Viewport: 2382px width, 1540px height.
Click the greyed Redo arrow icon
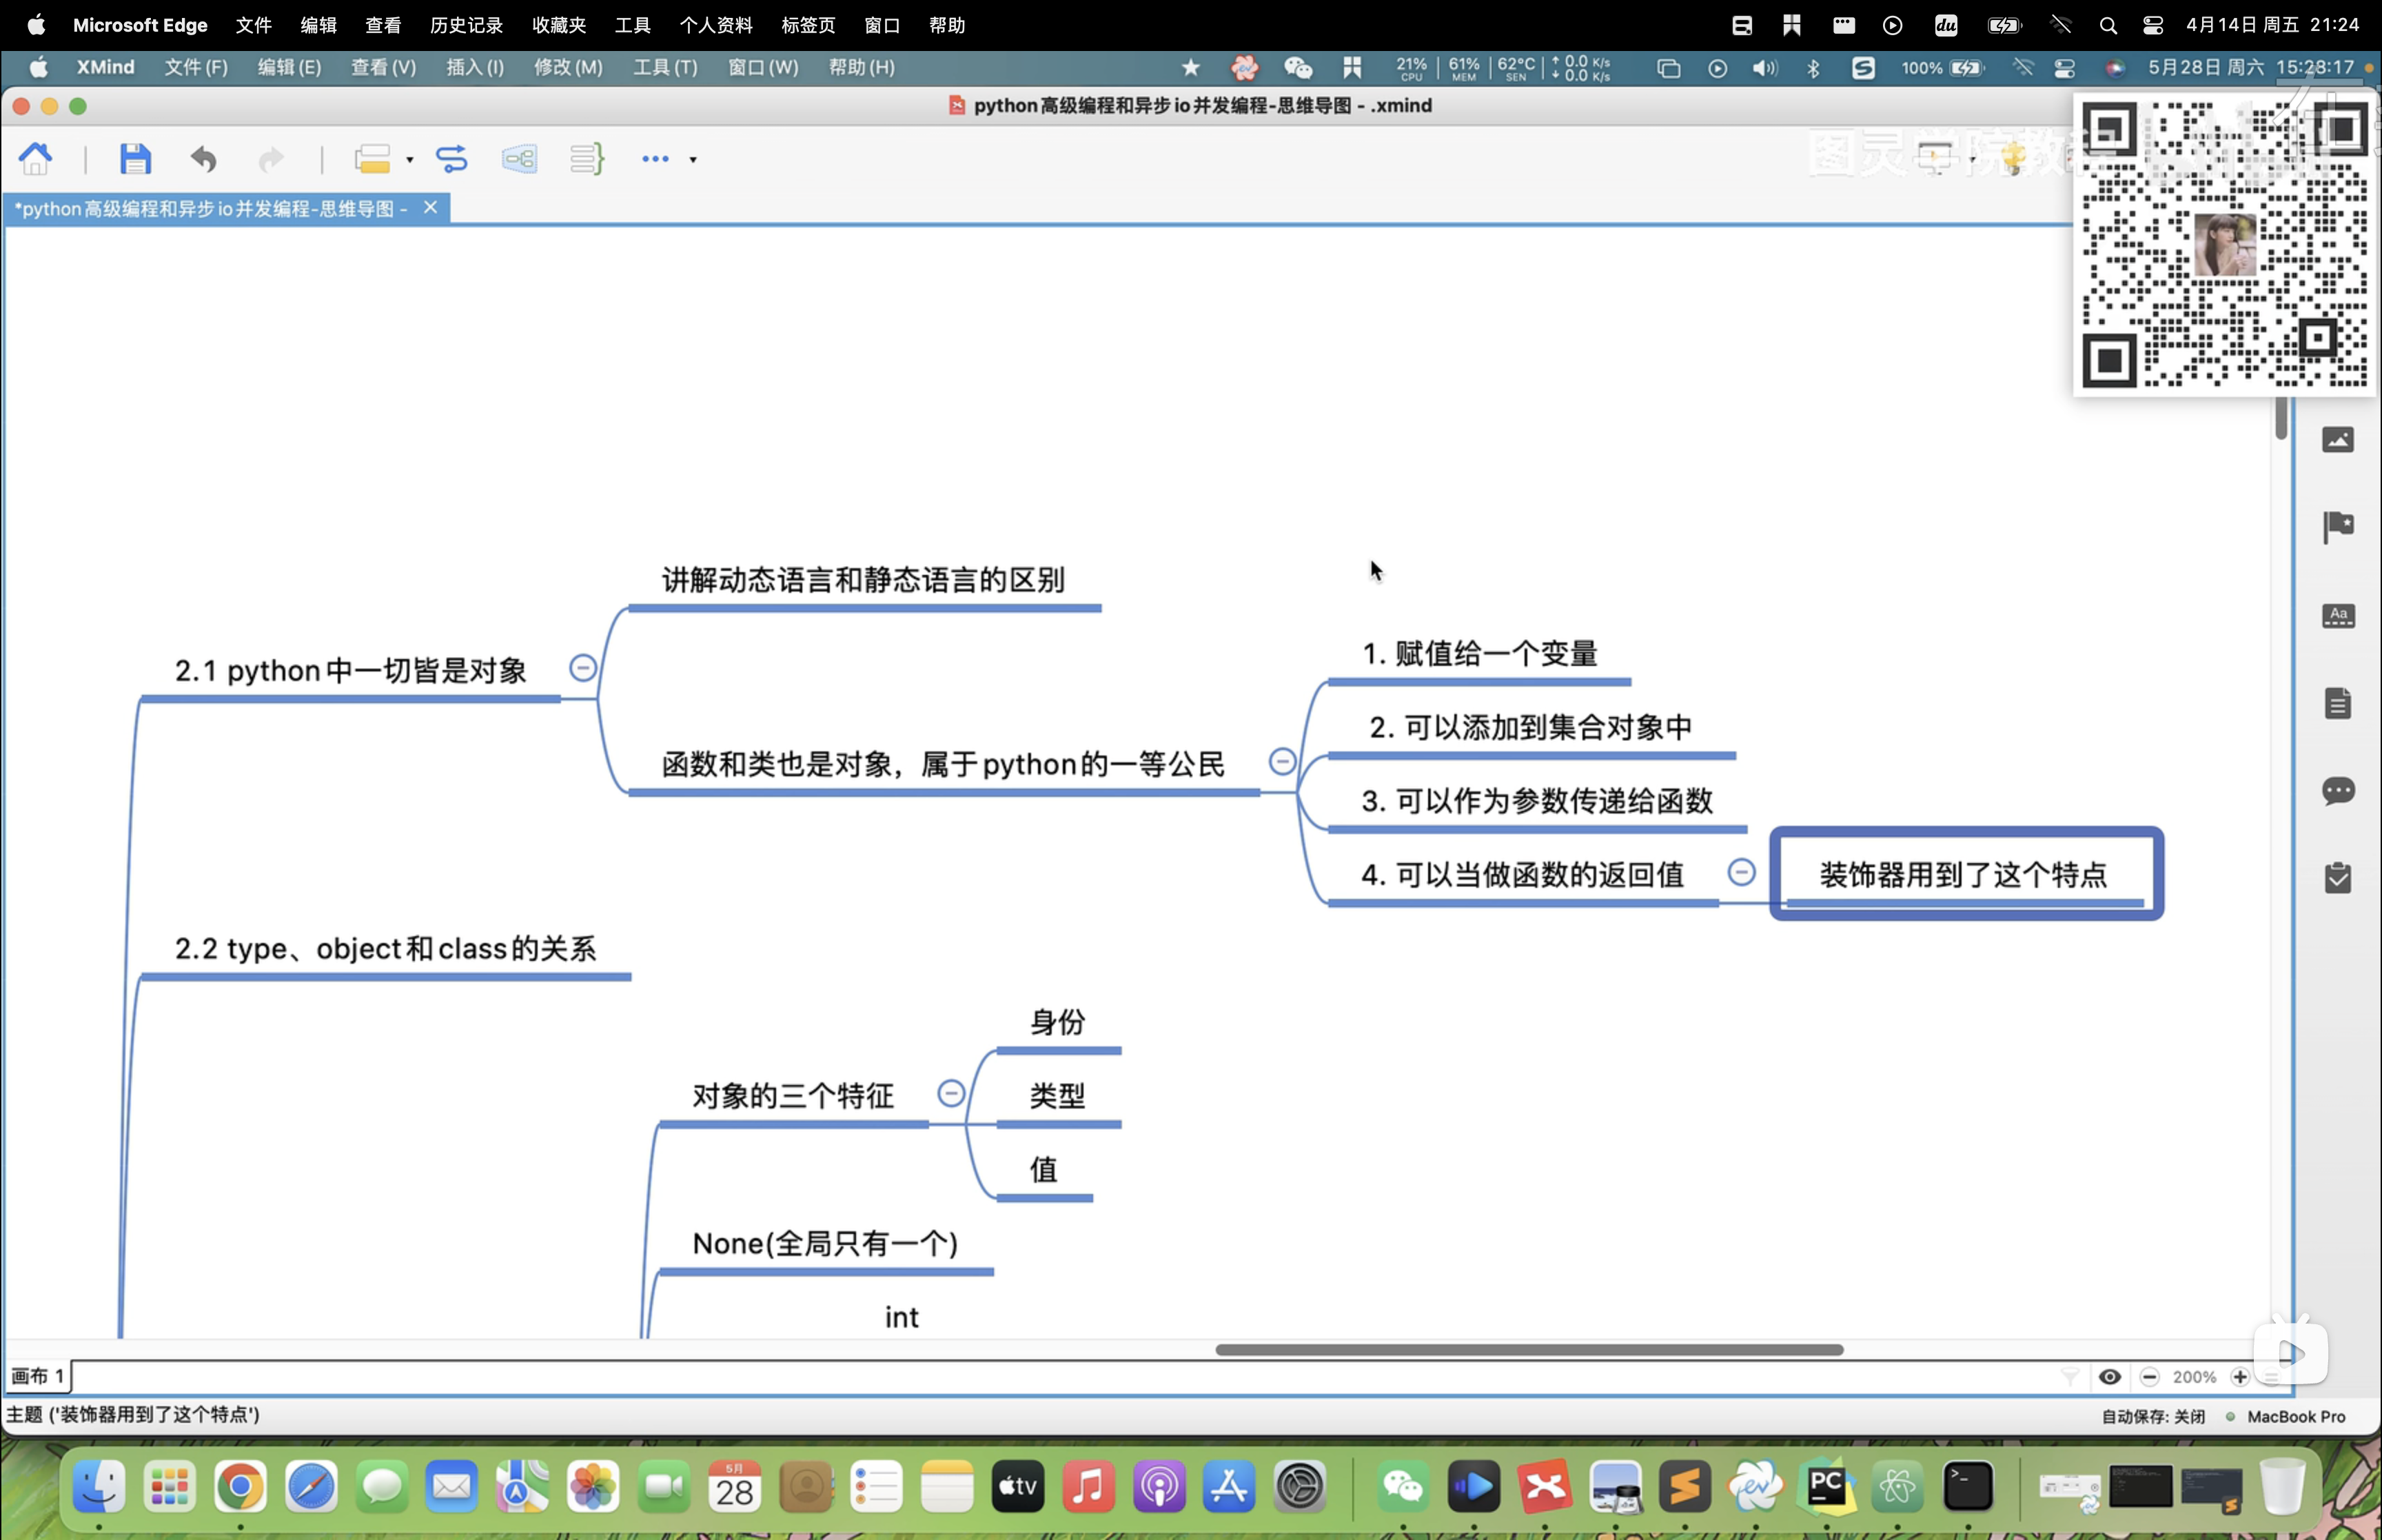(x=271, y=159)
